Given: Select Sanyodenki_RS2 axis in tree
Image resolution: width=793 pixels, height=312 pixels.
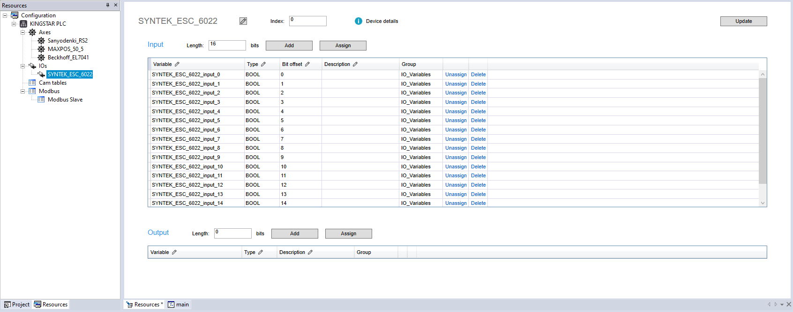Looking at the screenshot, I should coord(67,41).
